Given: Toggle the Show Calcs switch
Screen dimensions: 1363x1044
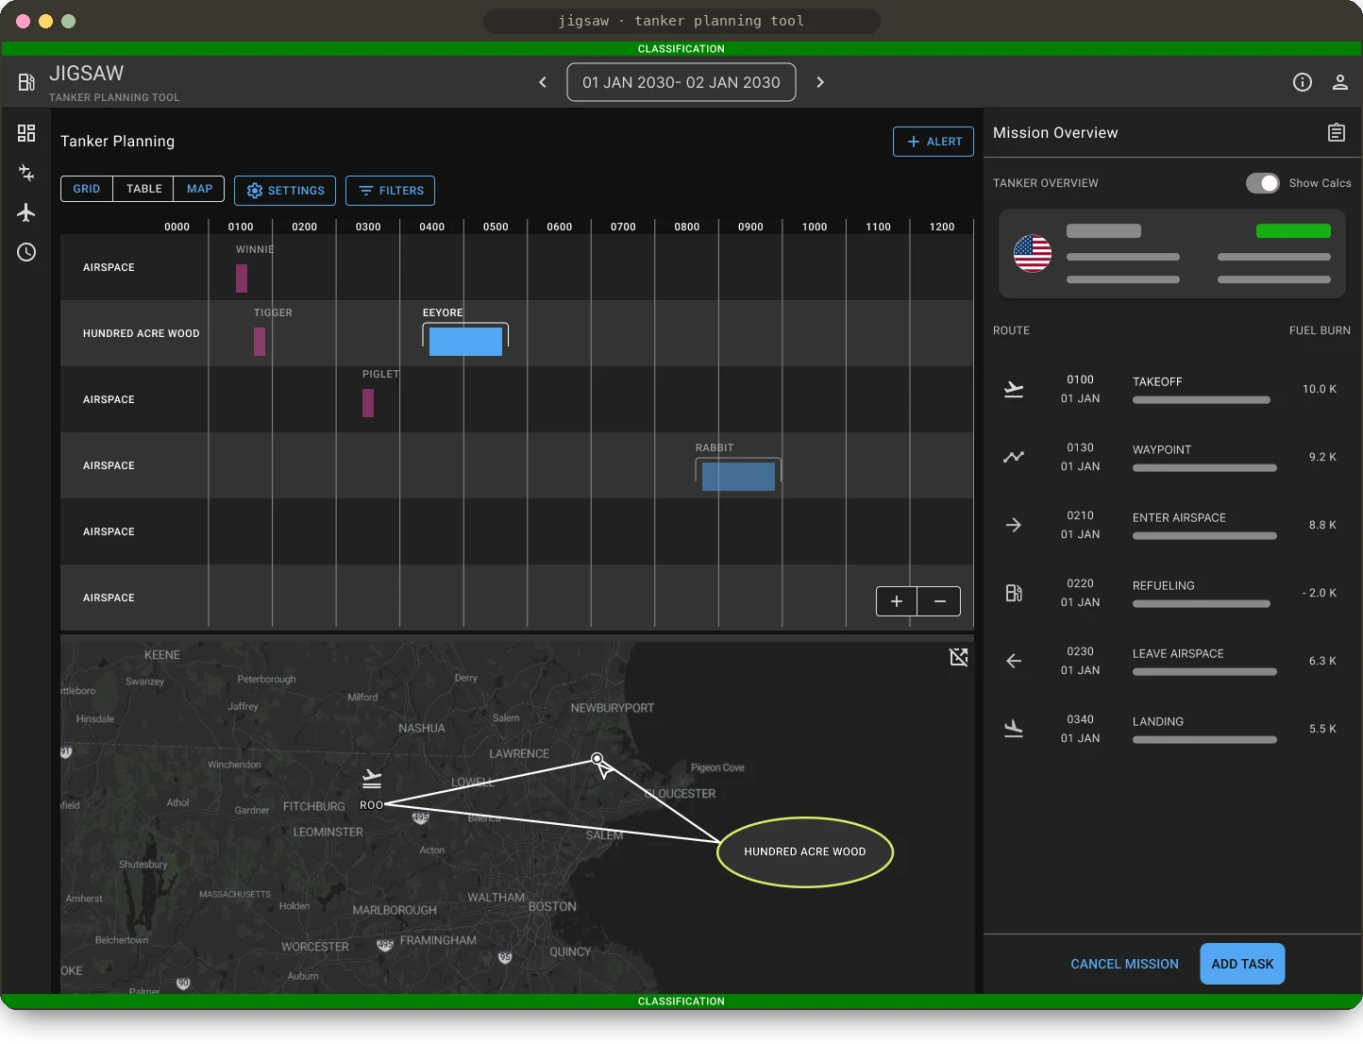Looking at the screenshot, I should pyautogui.click(x=1263, y=183).
